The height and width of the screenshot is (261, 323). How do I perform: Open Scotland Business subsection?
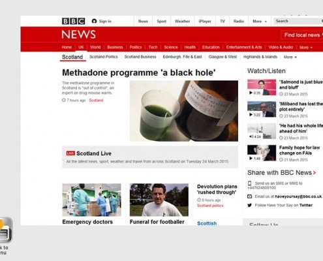click(140, 57)
